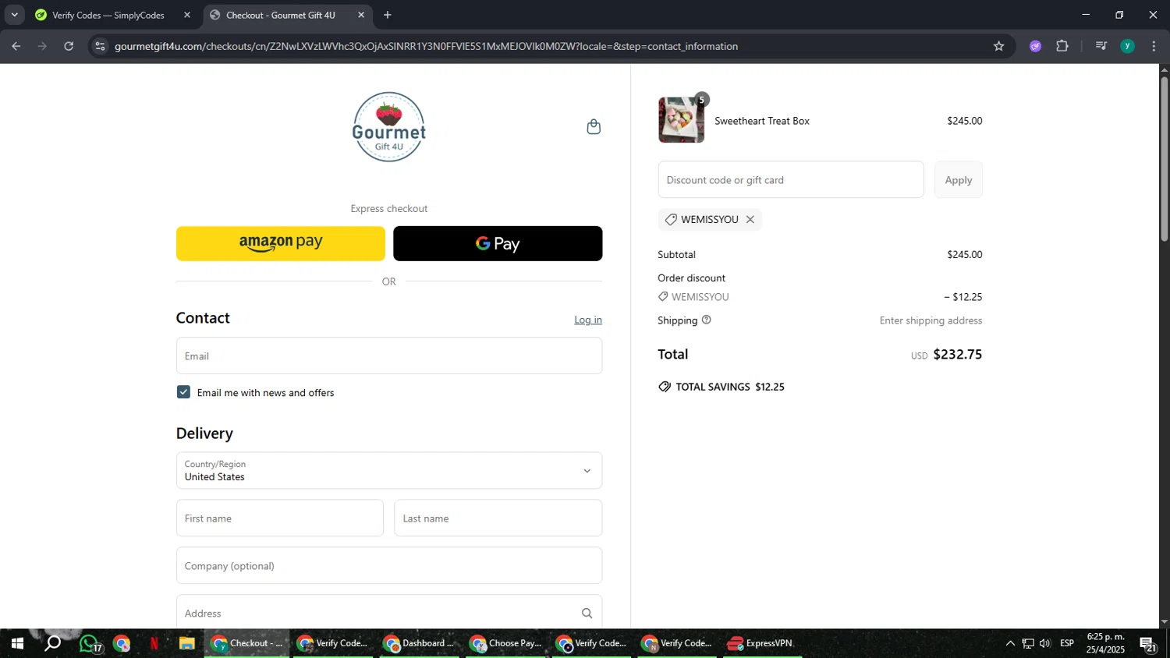This screenshot has width=1170, height=658.
Task: Toggle Email me with news and offers
Action: (x=183, y=392)
